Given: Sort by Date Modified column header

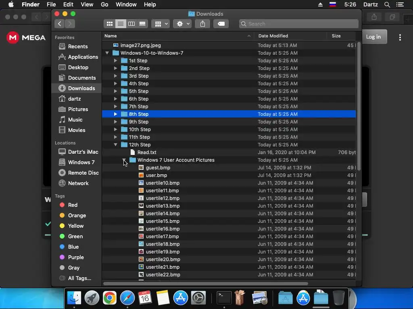Looking at the screenshot, I should pos(290,36).
